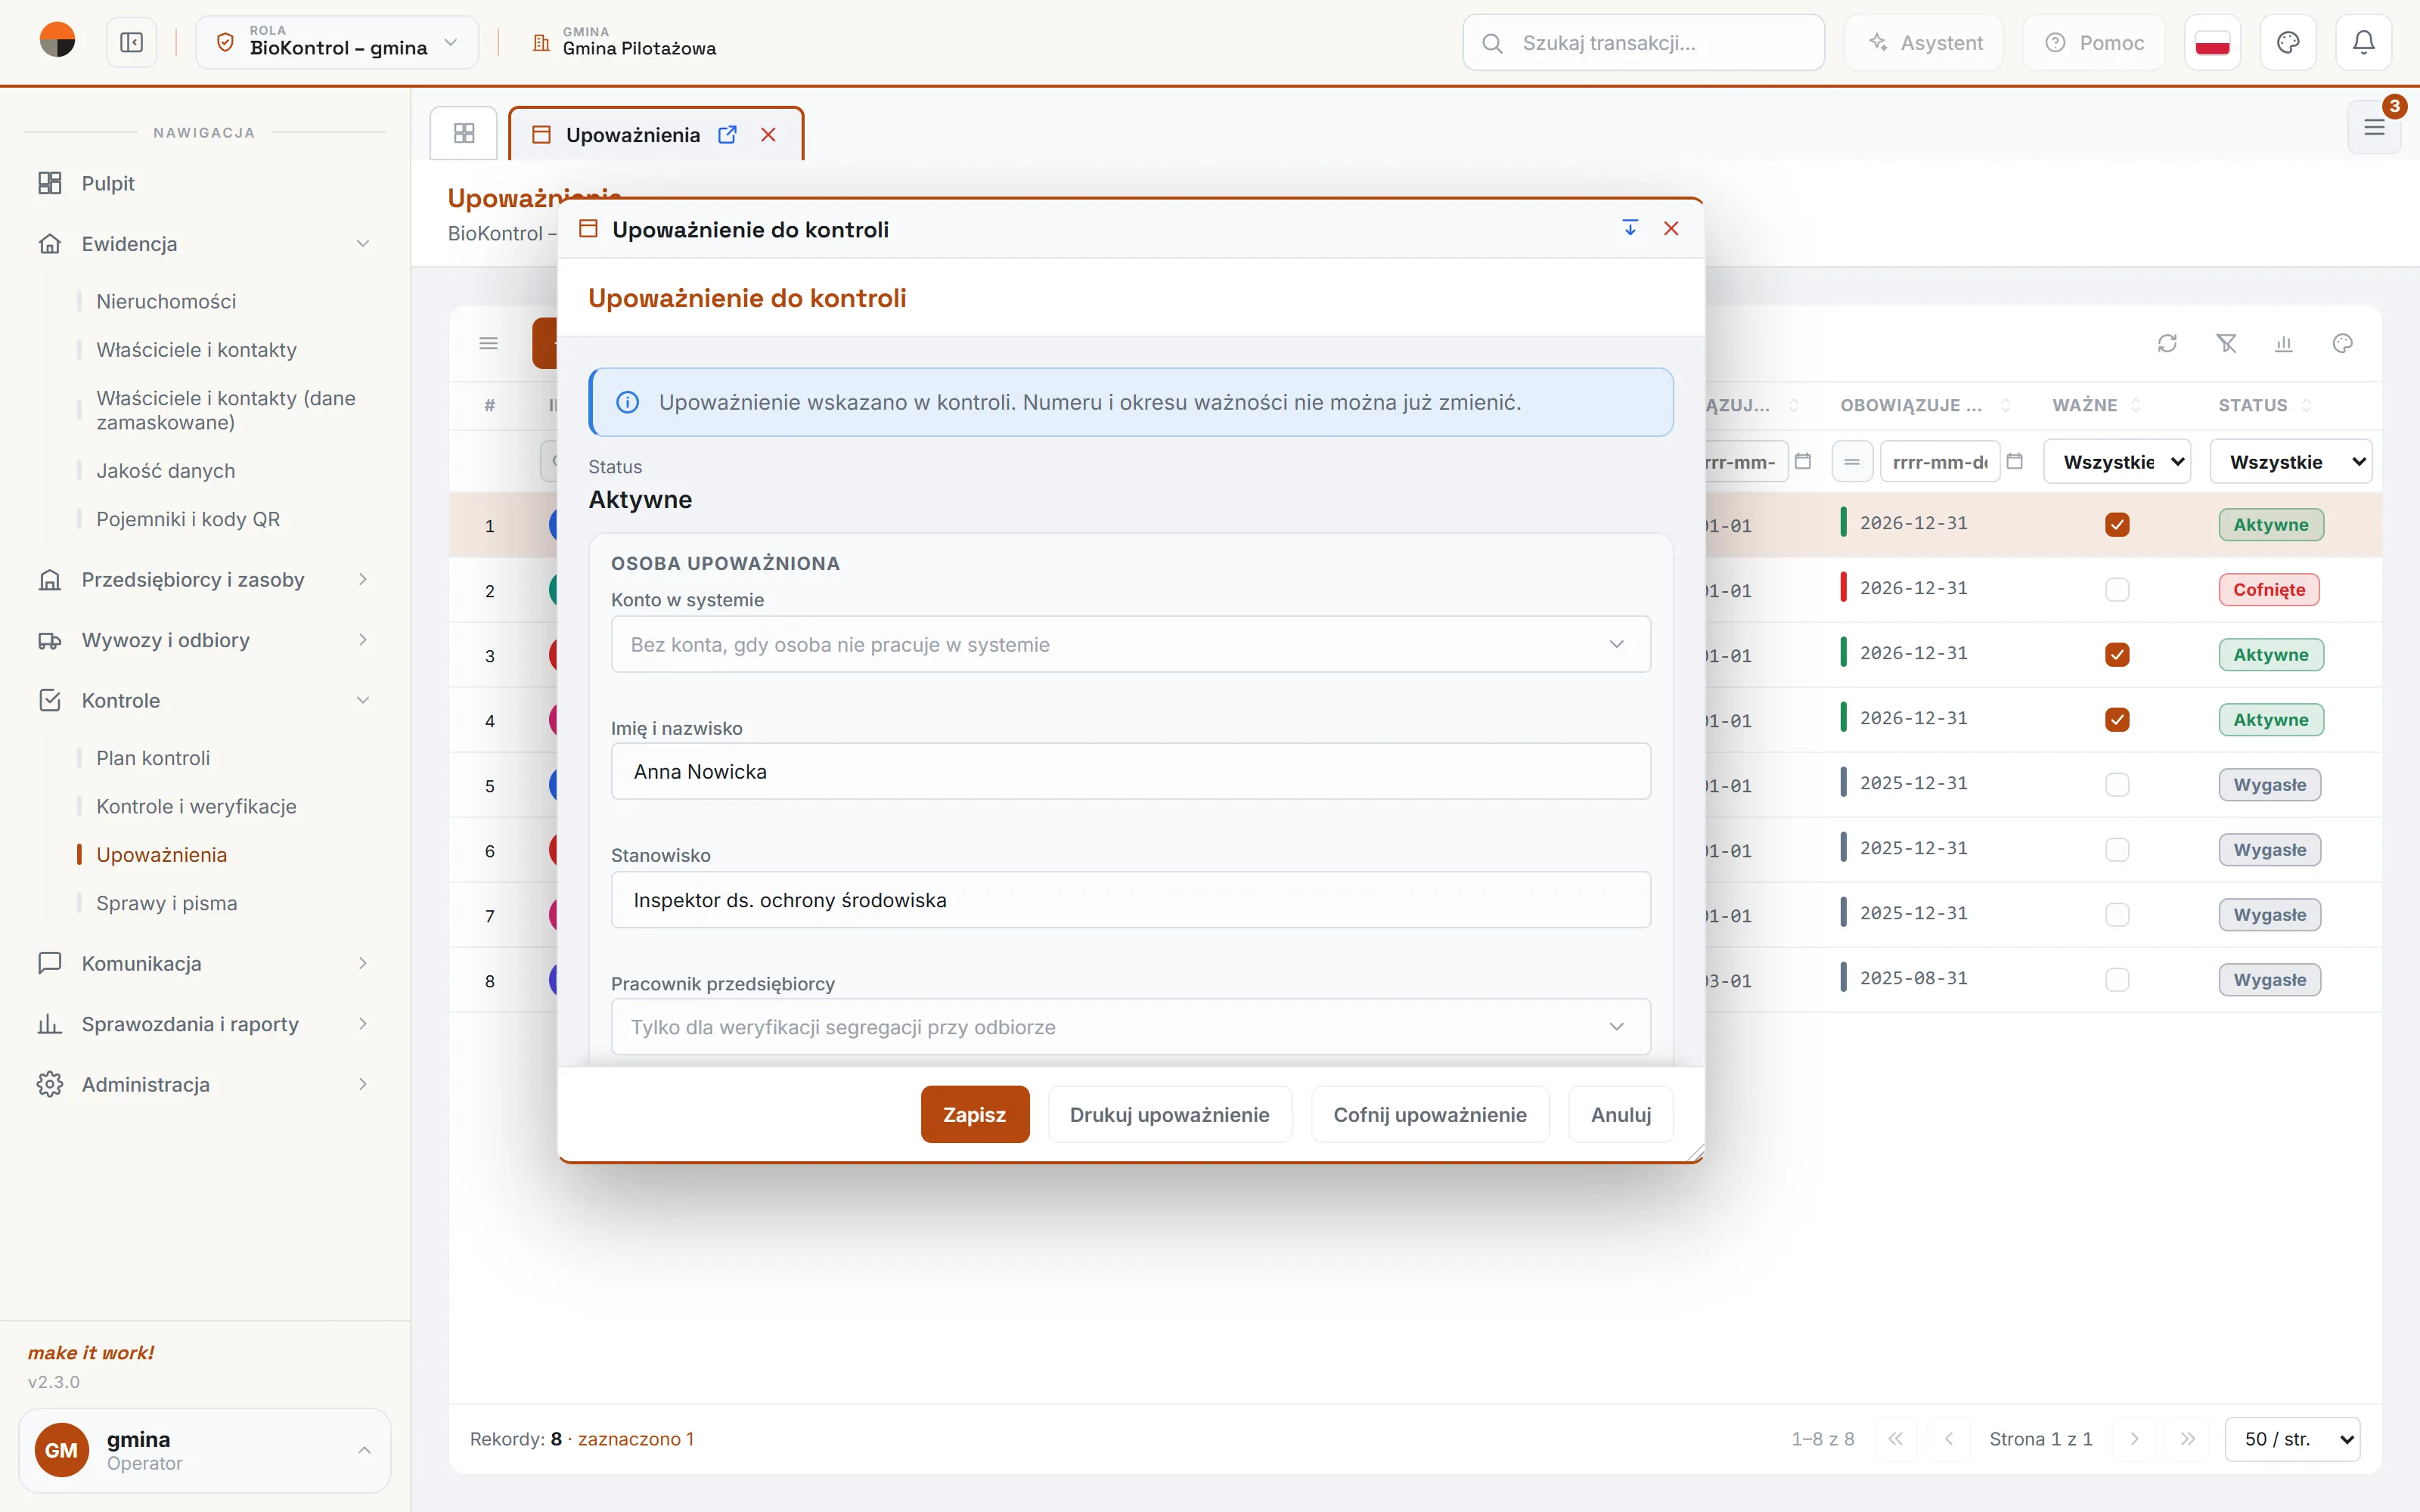This screenshot has width=2420, height=1512.
Task: Open the Rola BioKontrol – gmina dropdown
Action: (337, 42)
